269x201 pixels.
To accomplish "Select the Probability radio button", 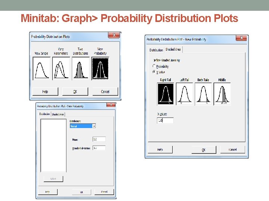I will [154, 66].
